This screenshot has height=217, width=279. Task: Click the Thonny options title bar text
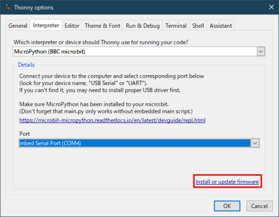[x=33, y=7]
